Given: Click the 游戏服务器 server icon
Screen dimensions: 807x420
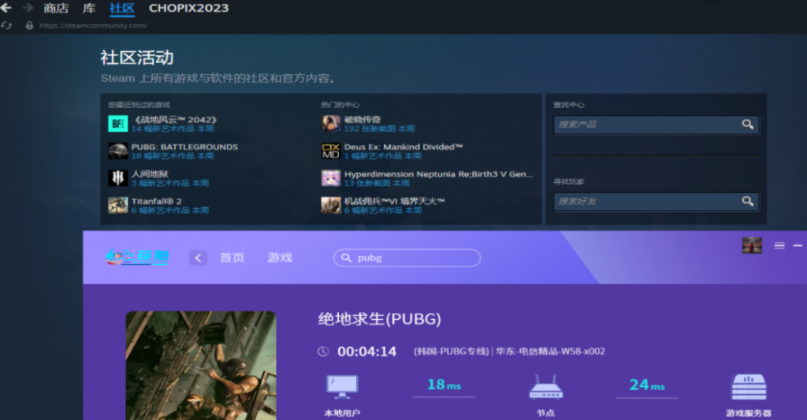Looking at the screenshot, I should click(x=749, y=387).
